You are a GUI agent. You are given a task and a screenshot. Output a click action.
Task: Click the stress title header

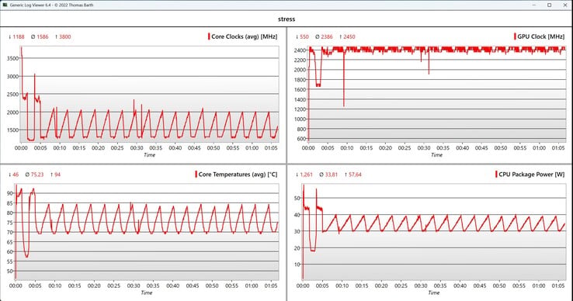pyautogui.click(x=286, y=19)
